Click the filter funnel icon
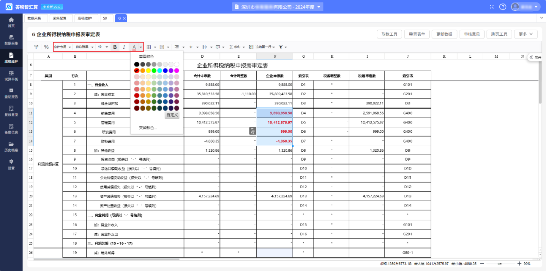The width and height of the screenshot is (546, 271). (281, 47)
